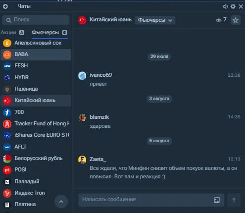Attach image via picture icon
The image size is (245, 213).
(x=217, y=200)
